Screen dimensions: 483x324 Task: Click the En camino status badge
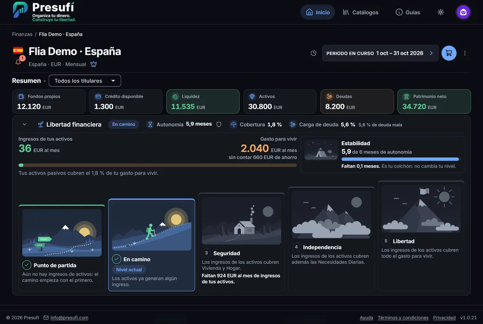point(124,124)
